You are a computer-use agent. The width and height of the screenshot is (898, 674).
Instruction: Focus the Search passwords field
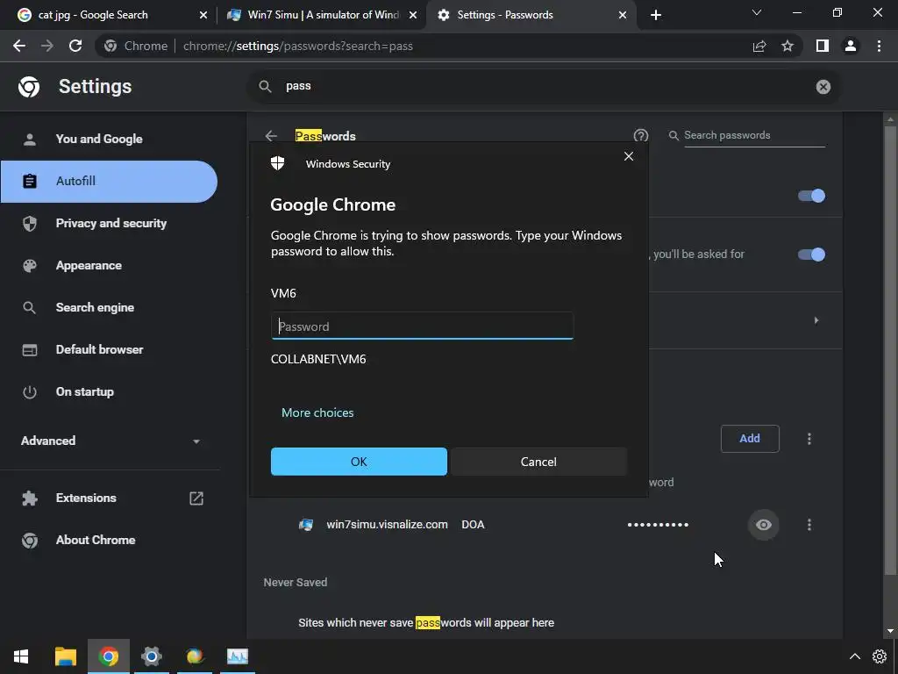pyautogui.click(x=754, y=135)
